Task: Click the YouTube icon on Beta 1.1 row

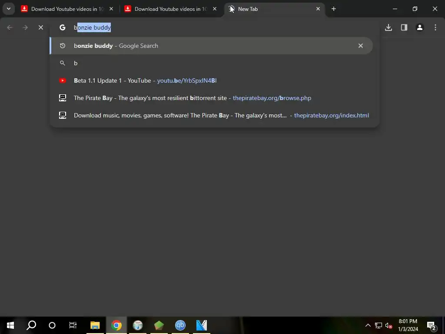Action: [x=63, y=80]
